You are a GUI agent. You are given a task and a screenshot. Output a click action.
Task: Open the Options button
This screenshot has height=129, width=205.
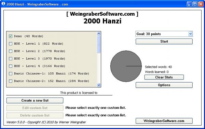164,85
